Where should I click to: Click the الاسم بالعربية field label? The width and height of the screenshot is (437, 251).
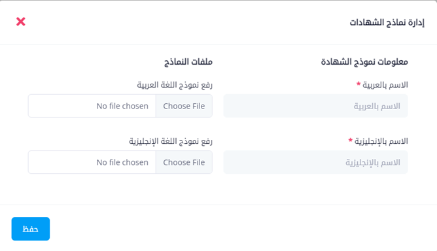click(x=385, y=85)
